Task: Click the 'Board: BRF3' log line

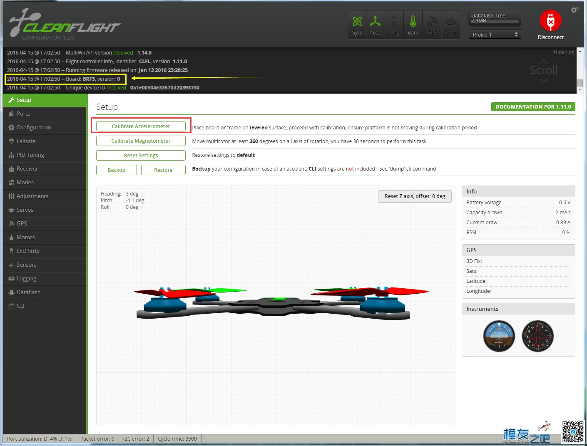Action: 64,79
